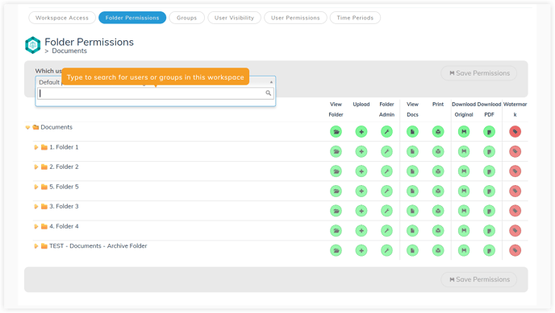Expand 3. Folder 3

click(35, 207)
